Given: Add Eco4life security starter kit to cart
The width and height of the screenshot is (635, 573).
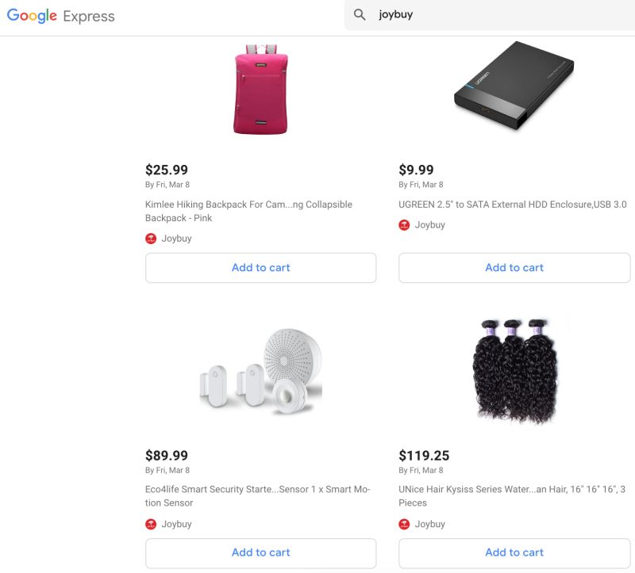Looking at the screenshot, I should [x=260, y=552].
